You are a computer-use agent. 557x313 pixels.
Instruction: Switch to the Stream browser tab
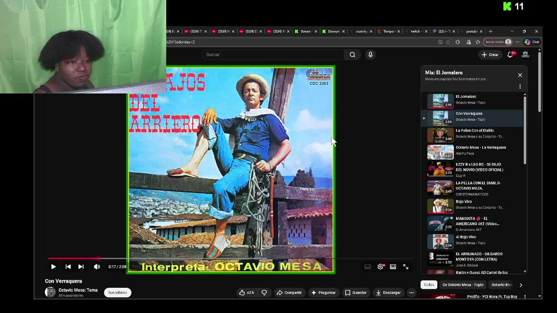click(306, 31)
